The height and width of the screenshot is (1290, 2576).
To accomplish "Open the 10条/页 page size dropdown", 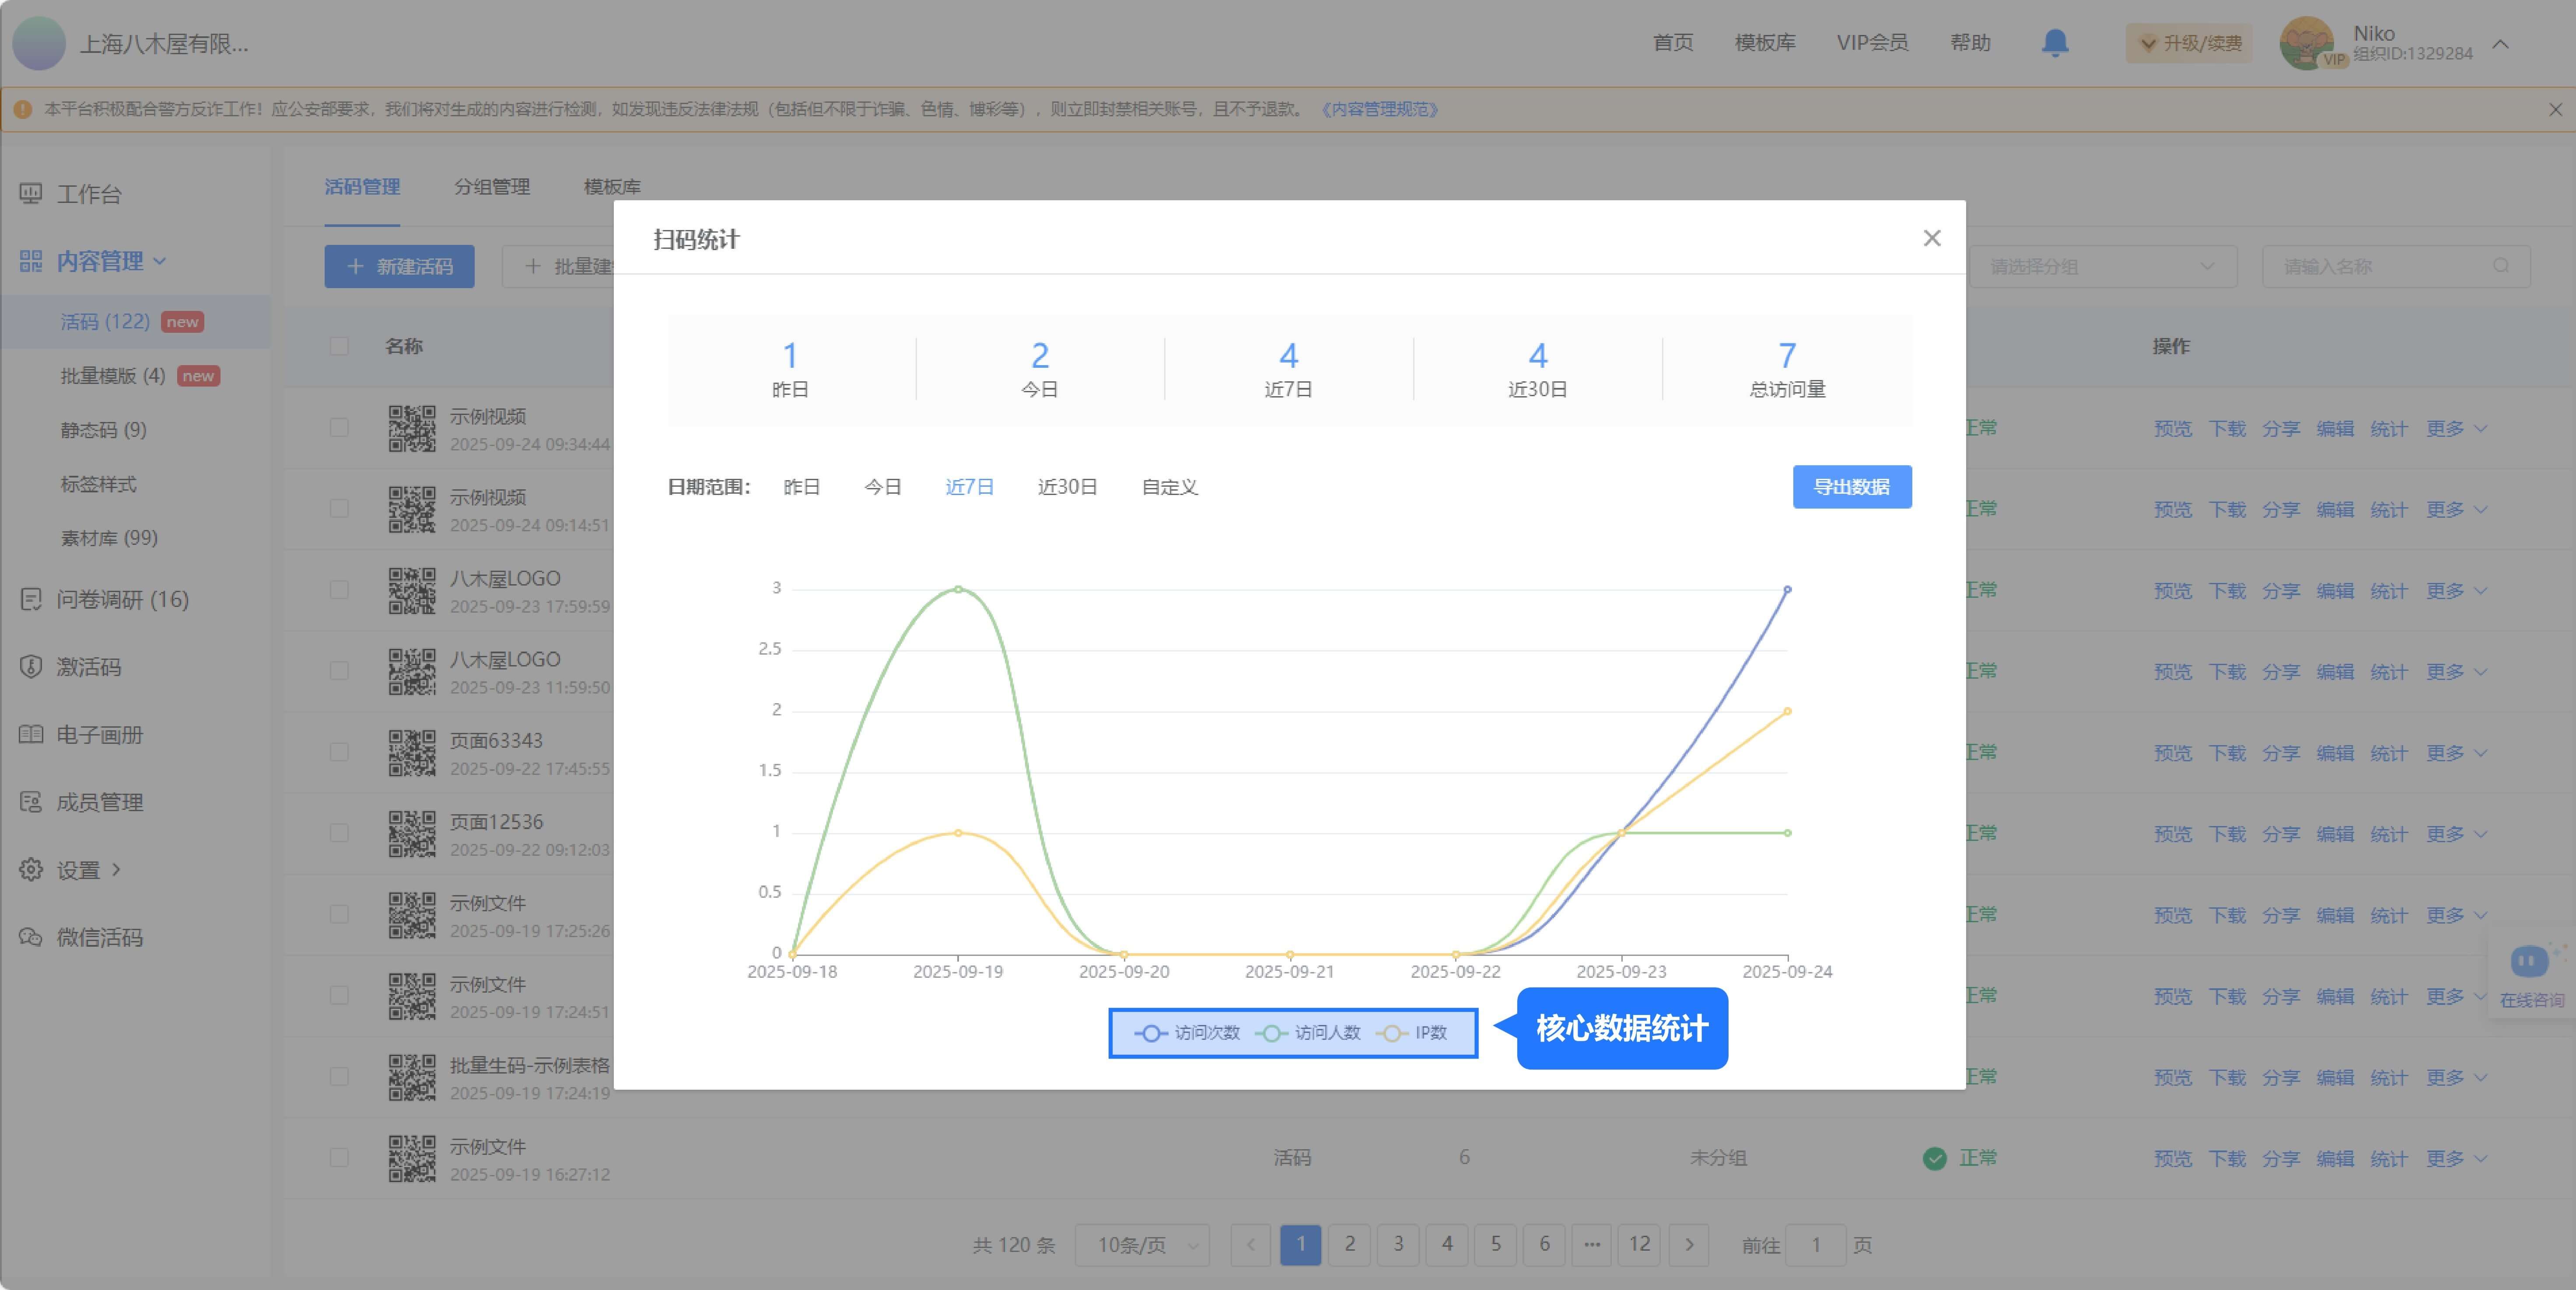I will 1141,1245.
